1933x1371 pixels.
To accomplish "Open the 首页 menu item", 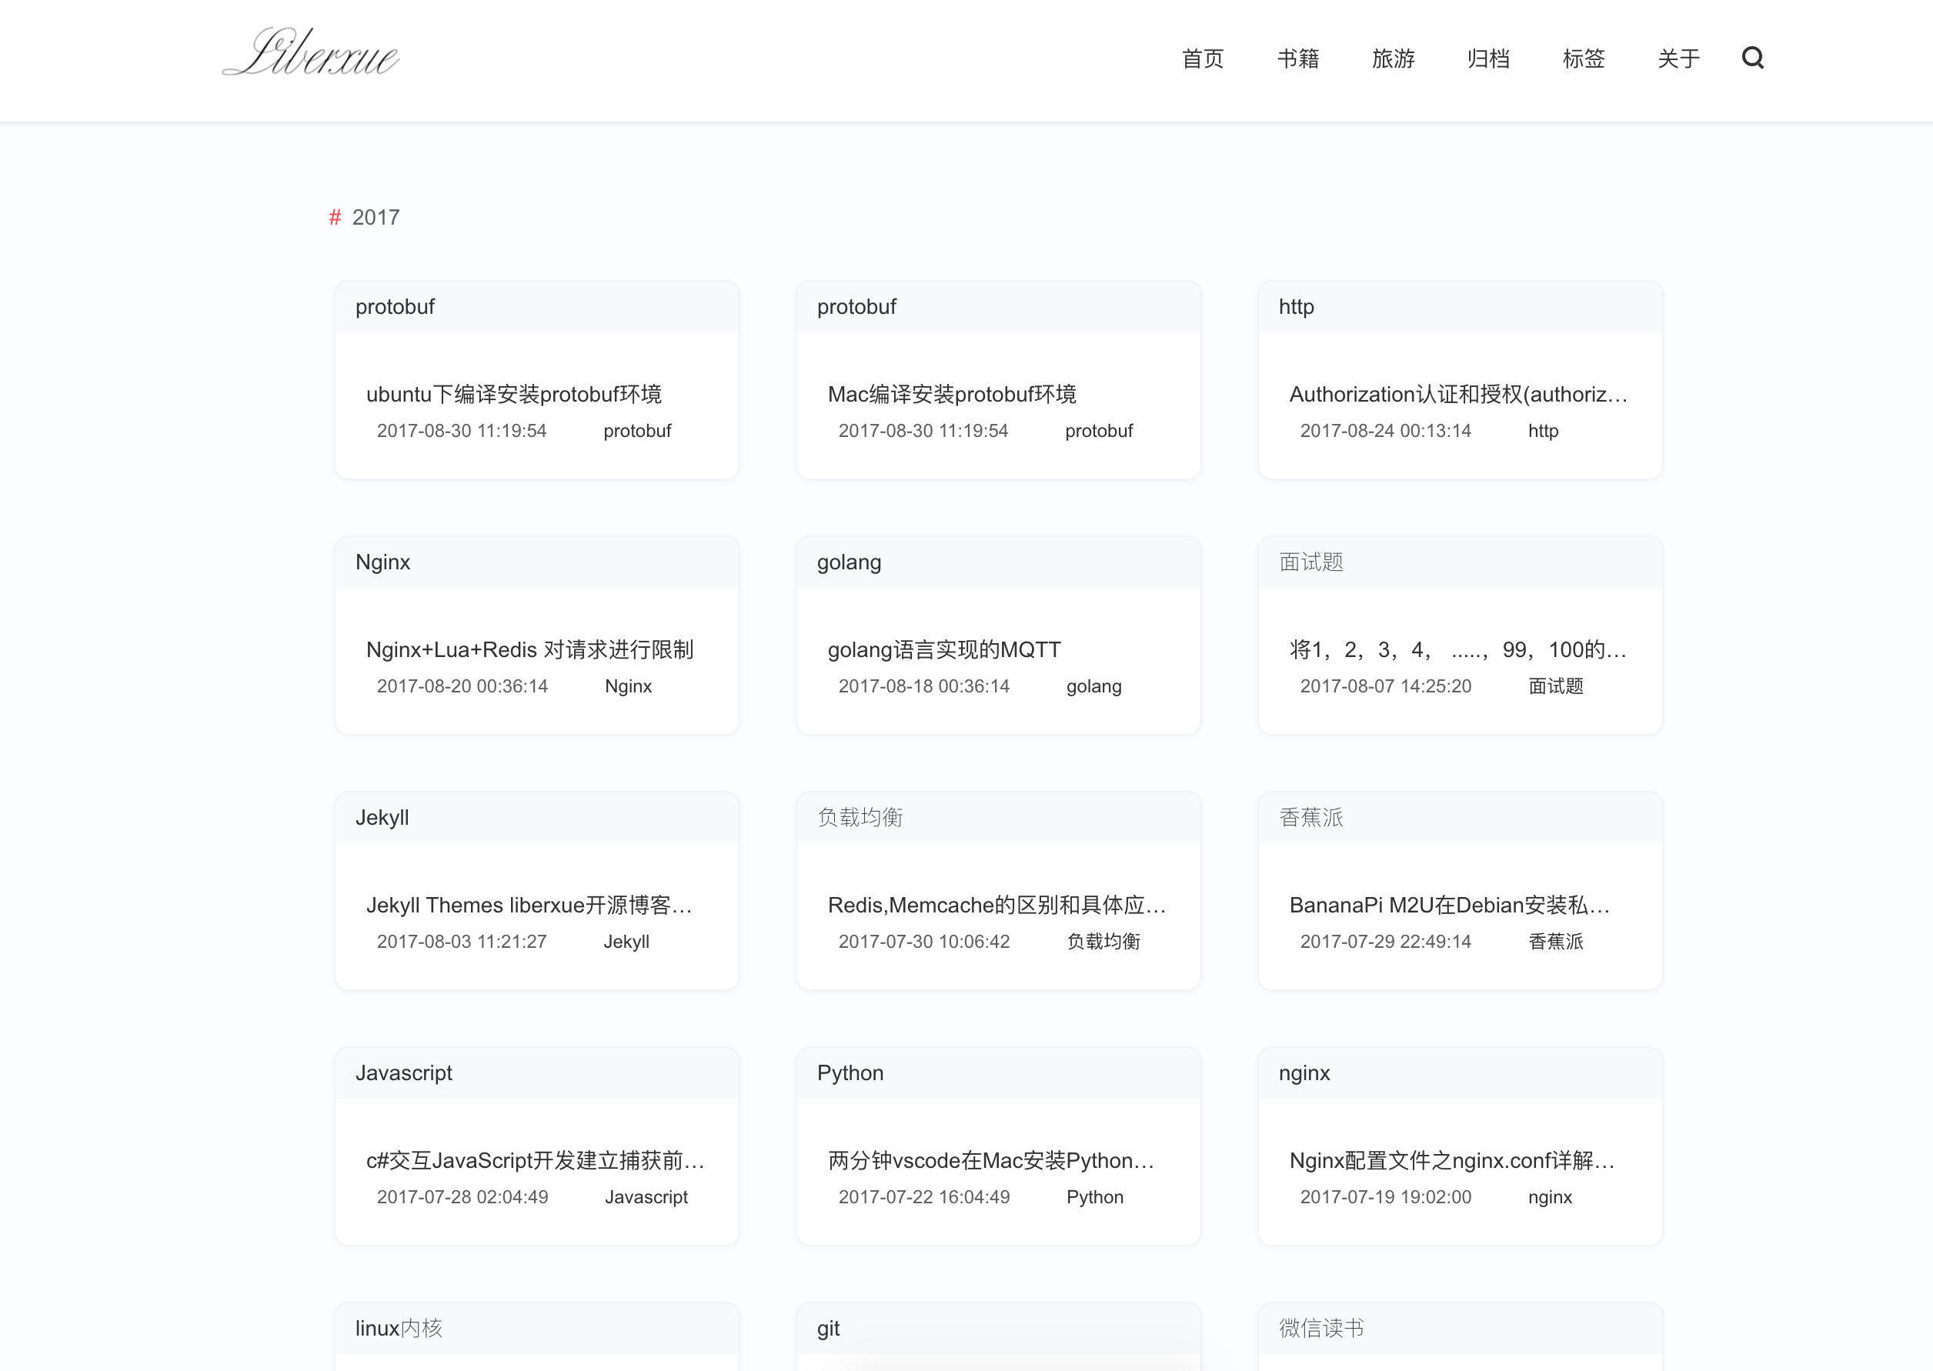I will (x=1202, y=59).
